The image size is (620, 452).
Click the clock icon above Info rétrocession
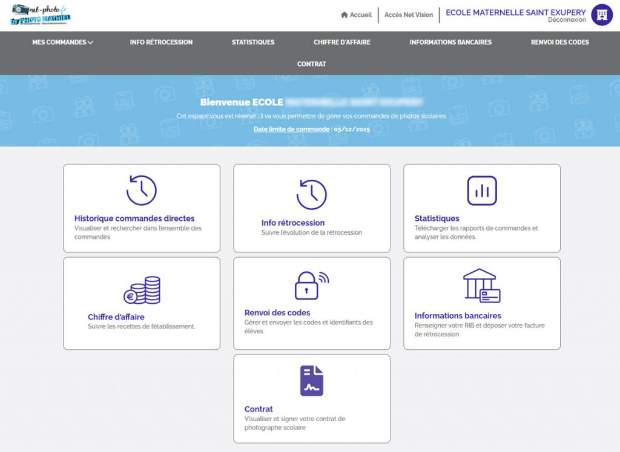tap(312, 194)
